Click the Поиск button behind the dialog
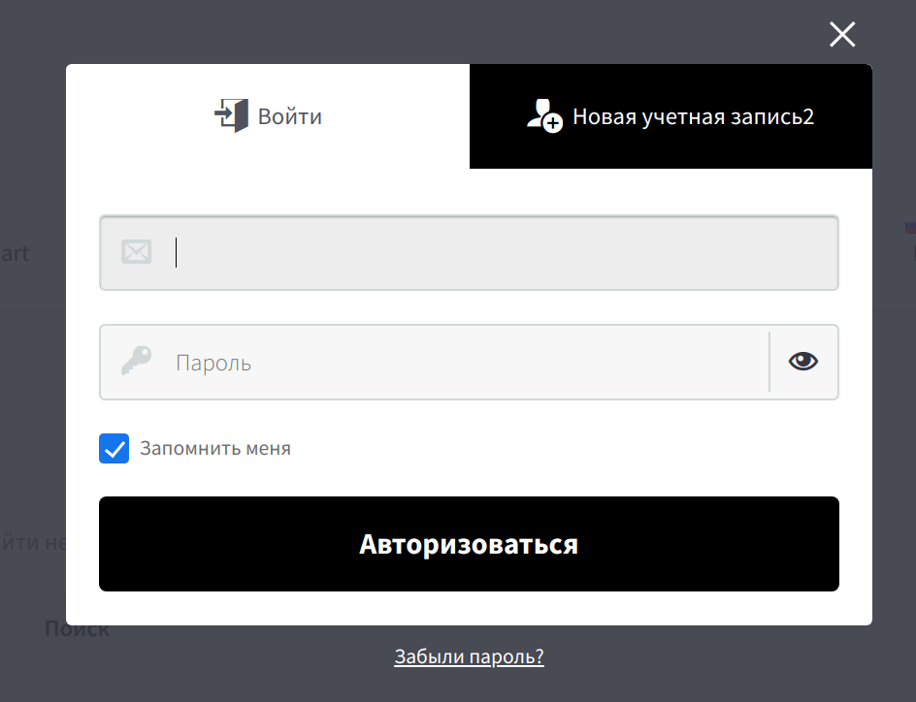The height and width of the screenshot is (702, 916). (78, 627)
